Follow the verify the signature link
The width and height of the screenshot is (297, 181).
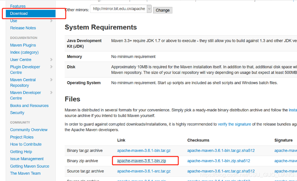[x=234, y=124]
